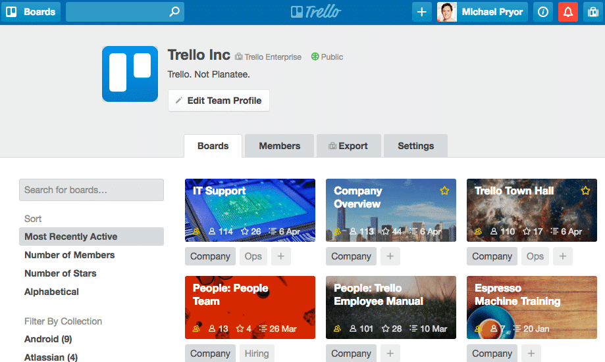Open the Boards menu in header
The image size is (605, 362).
pyautogui.click(x=31, y=12)
